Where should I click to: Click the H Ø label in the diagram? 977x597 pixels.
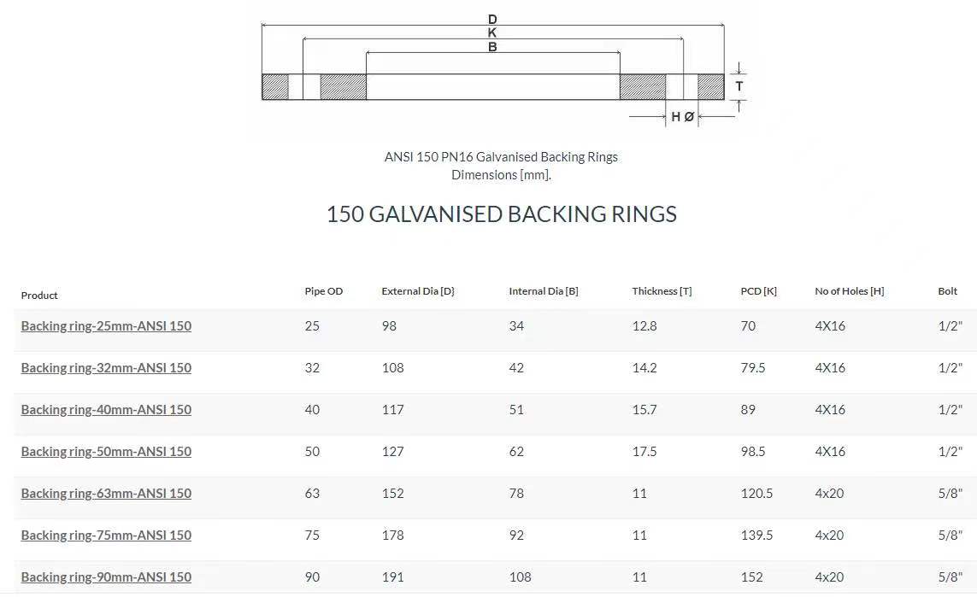(682, 116)
